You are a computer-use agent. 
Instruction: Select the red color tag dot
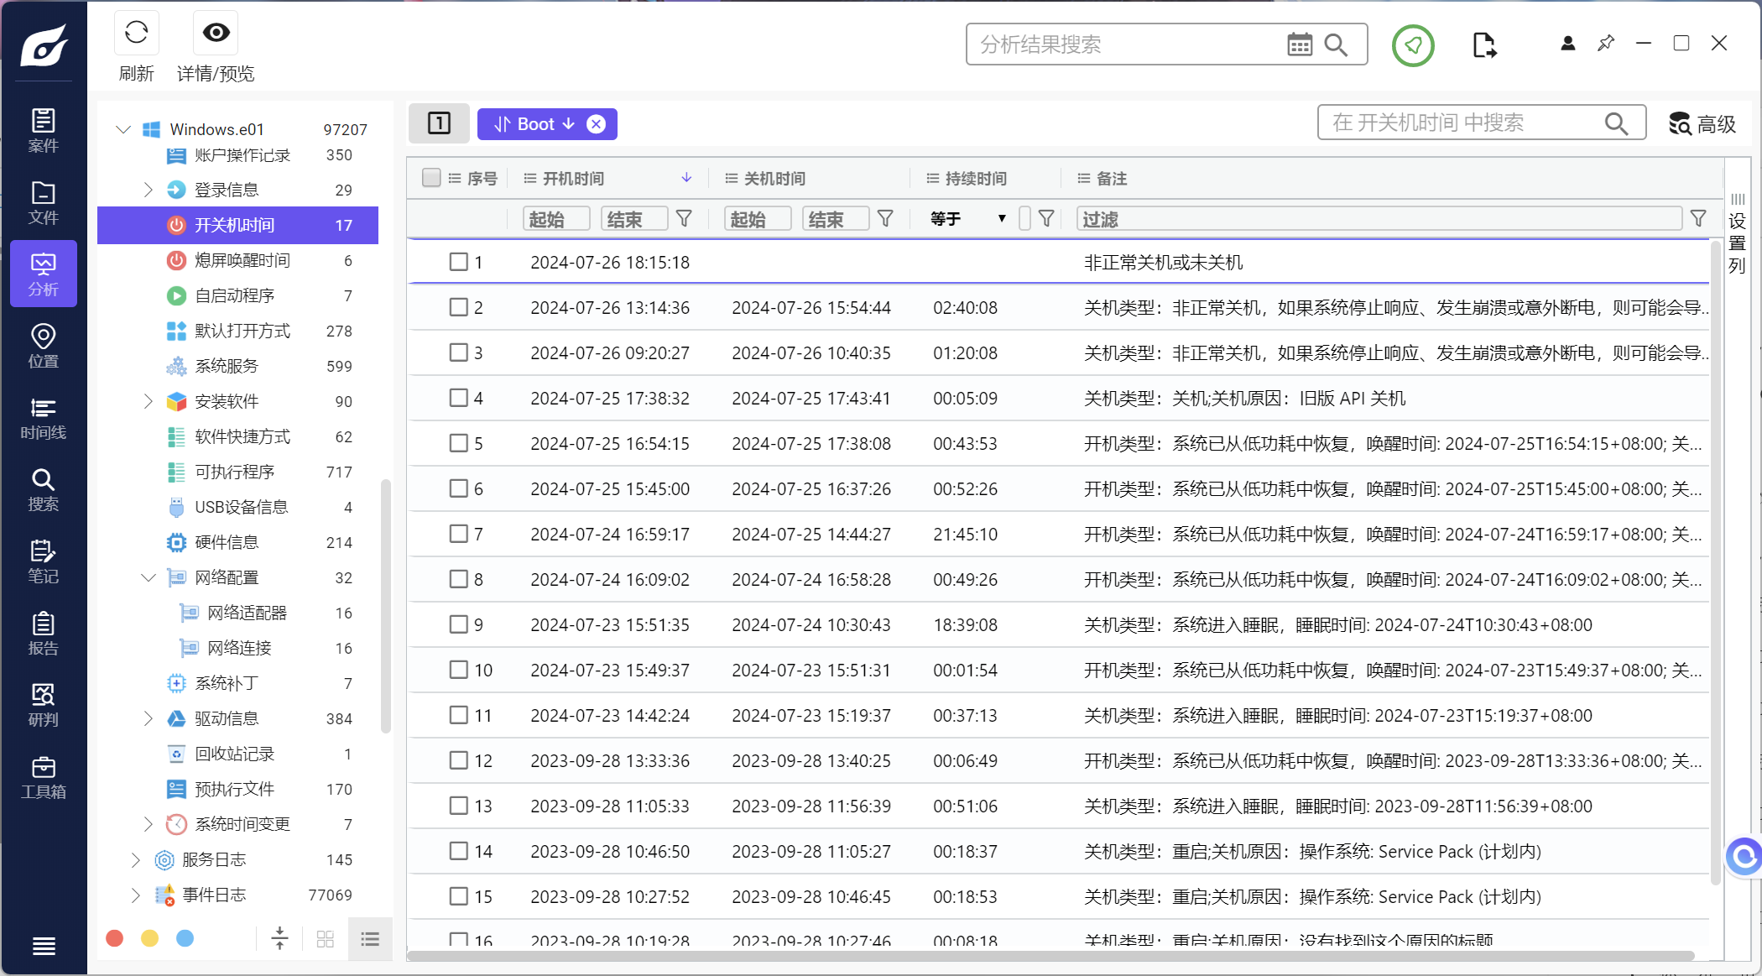pos(115,938)
